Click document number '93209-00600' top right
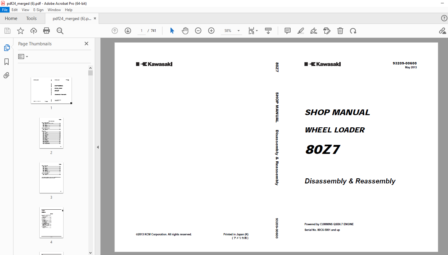448x255 pixels. click(x=405, y=63)
